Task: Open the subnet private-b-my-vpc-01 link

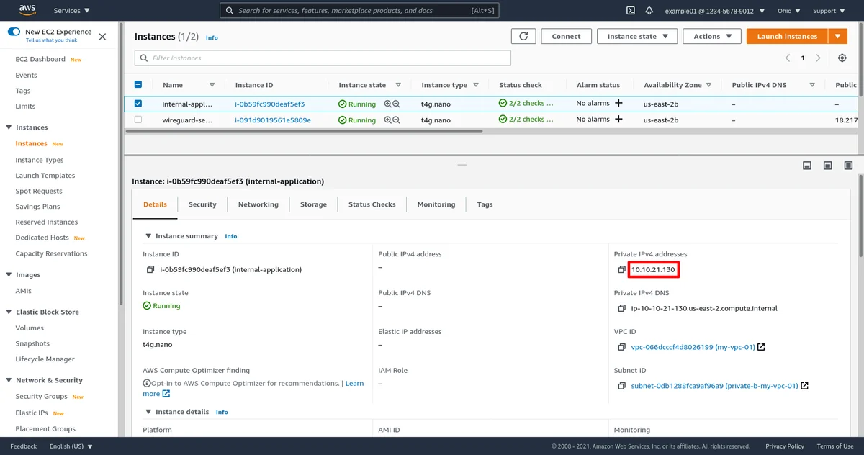Action: [x=714, y=386]
